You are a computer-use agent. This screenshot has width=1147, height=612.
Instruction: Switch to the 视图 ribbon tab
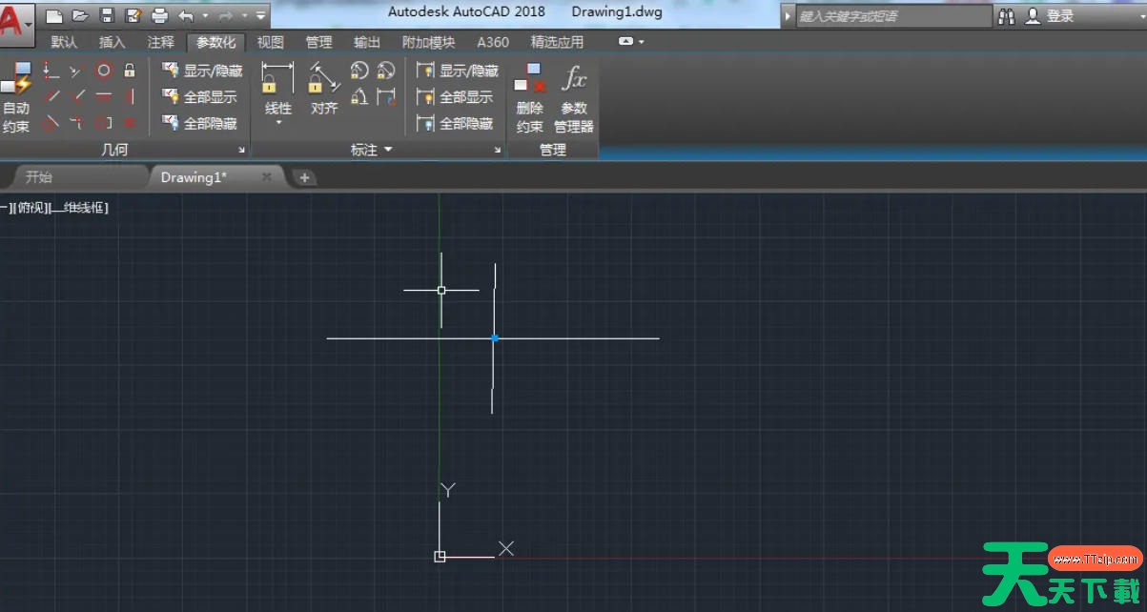271,42
